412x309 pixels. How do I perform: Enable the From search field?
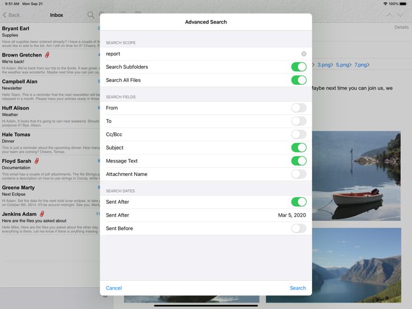click(299, 108)
